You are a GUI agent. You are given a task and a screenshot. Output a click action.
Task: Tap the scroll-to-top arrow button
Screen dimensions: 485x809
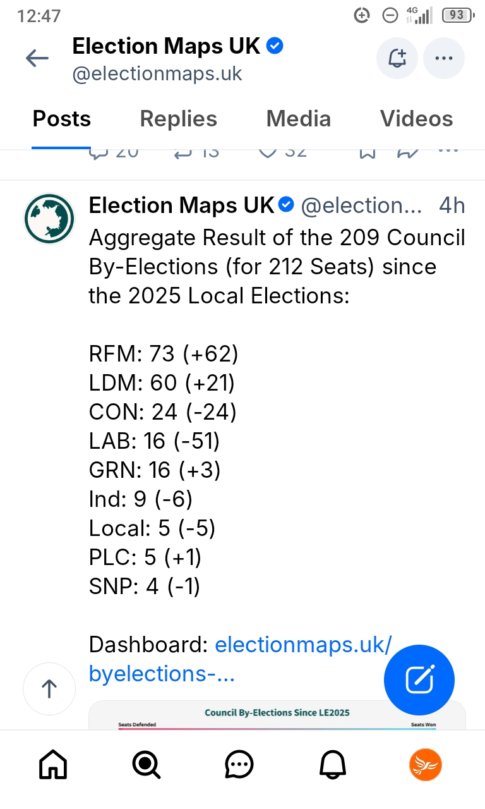[x=49, y=689]
